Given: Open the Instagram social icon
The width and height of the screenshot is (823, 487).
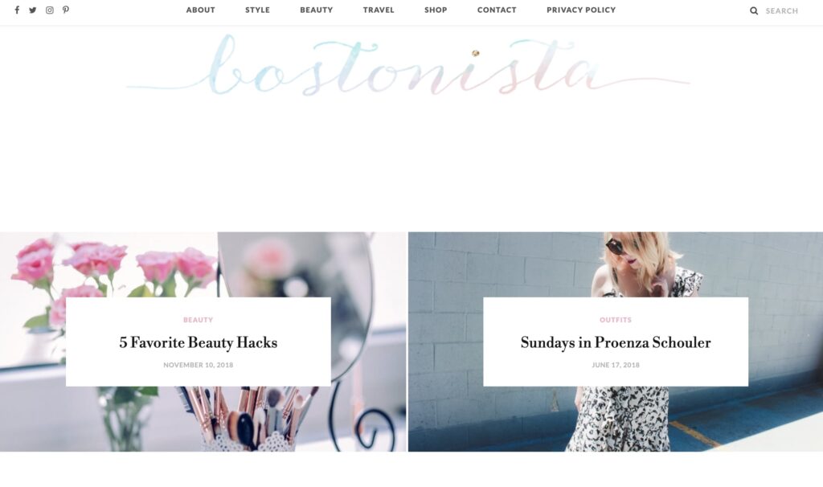Looking at the screenshot, I should pos(49,10).
